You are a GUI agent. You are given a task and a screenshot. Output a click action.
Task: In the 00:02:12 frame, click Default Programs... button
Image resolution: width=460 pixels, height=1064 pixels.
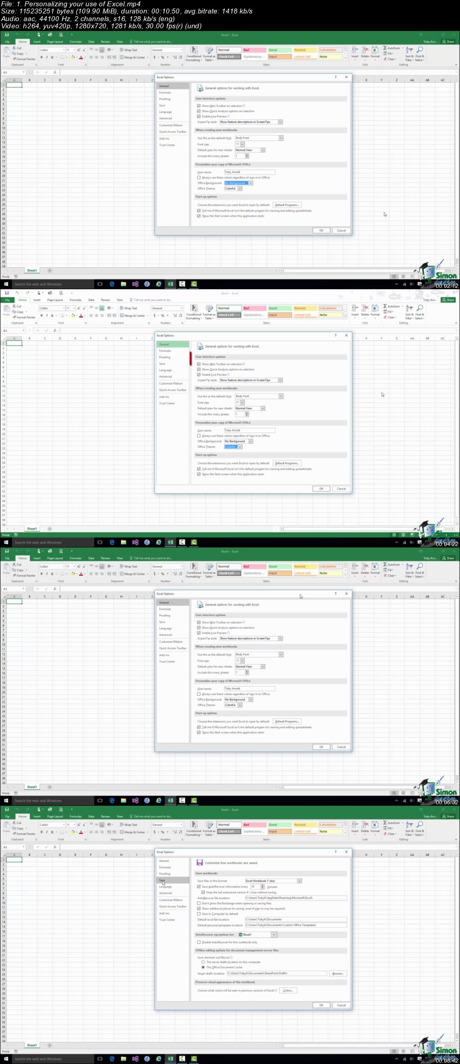click(287, 205)
